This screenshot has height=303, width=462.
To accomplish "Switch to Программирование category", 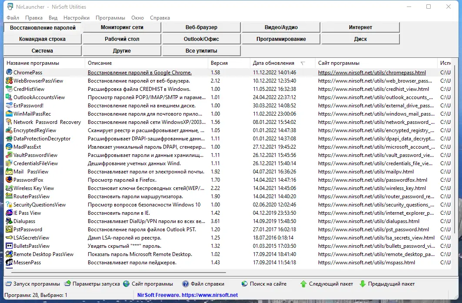I will (281, 39).
